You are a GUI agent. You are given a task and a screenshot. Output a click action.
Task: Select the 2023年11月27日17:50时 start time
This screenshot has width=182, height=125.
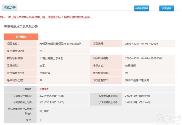(52, 96)
